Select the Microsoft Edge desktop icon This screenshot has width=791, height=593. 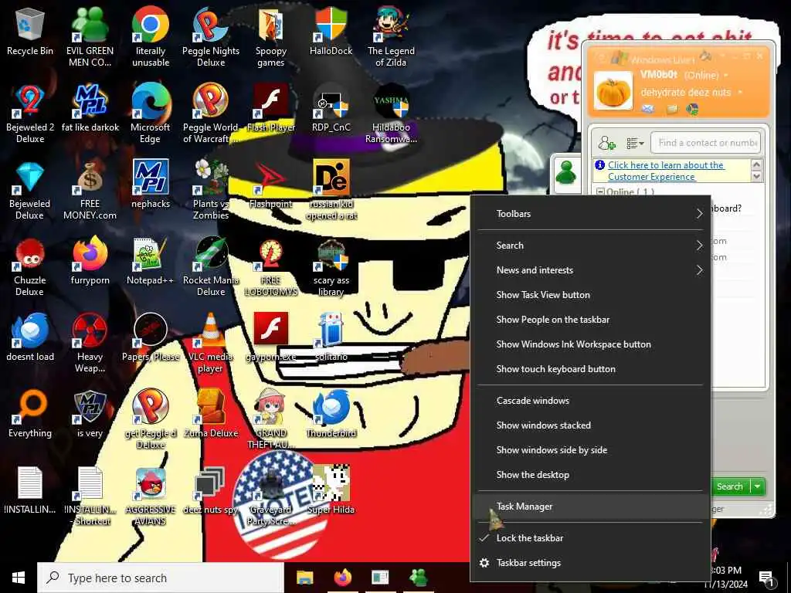click(x=151, y=114)
